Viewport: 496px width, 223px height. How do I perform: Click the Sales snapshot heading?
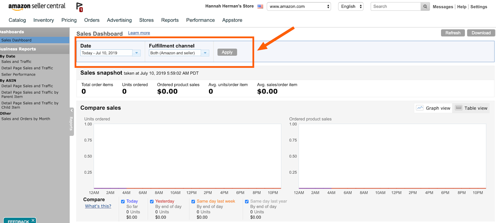click(101, 73)
